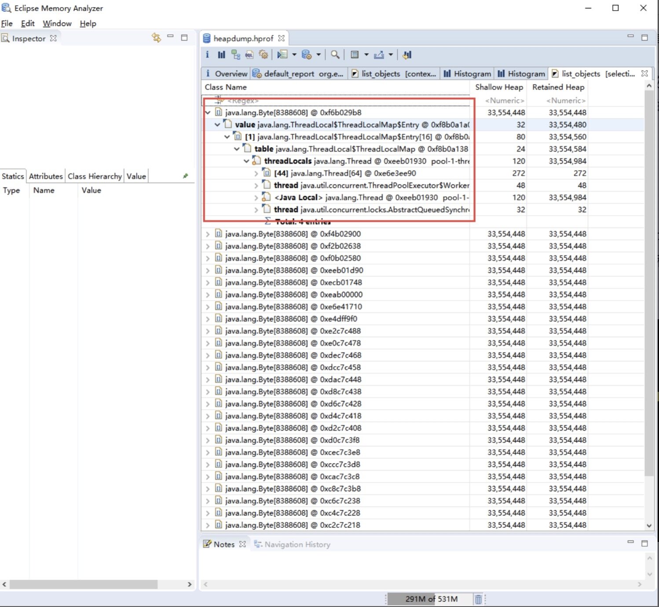Screen dimensions: 659x607
Task: Sort by the Retained Heap column header
Action: click(558, 87)
